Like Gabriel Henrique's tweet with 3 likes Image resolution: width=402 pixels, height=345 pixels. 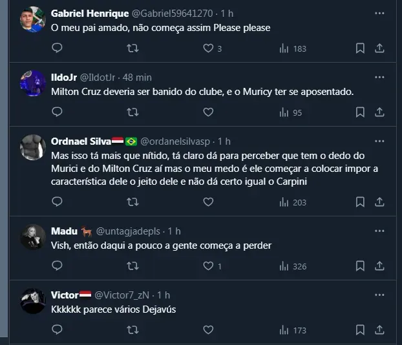(208, 48)
